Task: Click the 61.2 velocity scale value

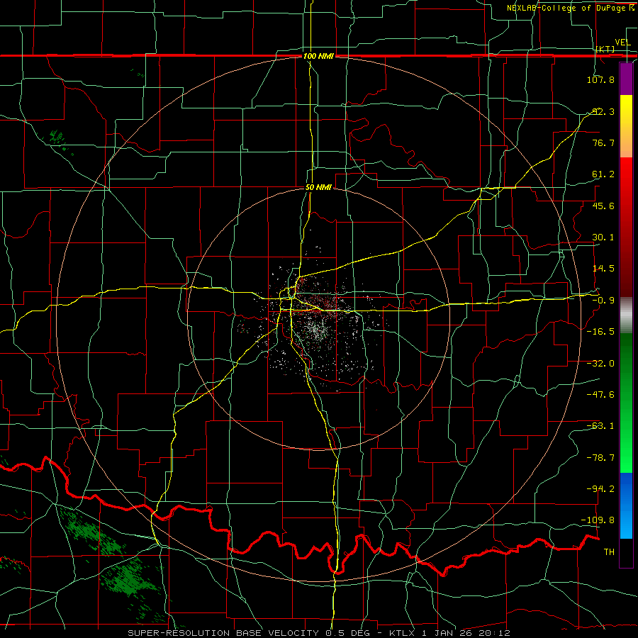Action: [603, 174]
